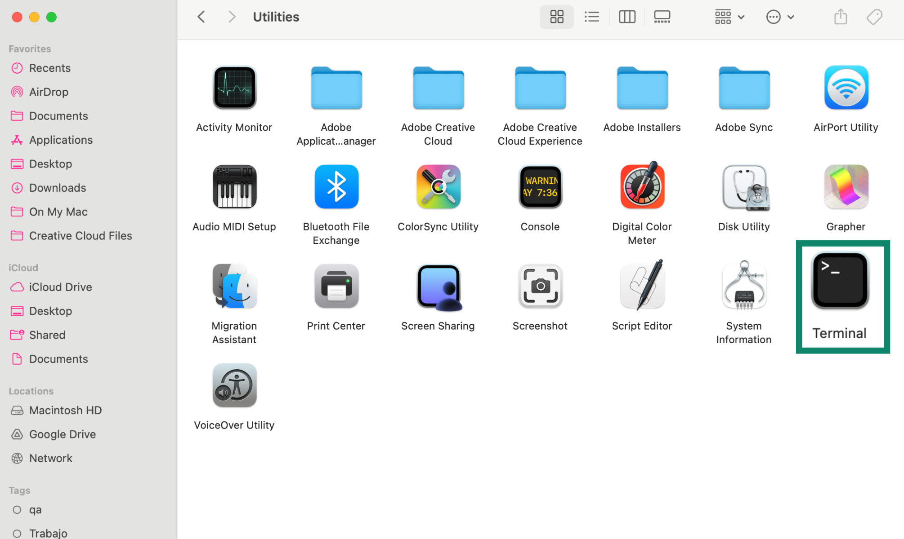Viewport: 904px width, 539px height.
Task: Open the Share menu
Action: coord(840,17)
